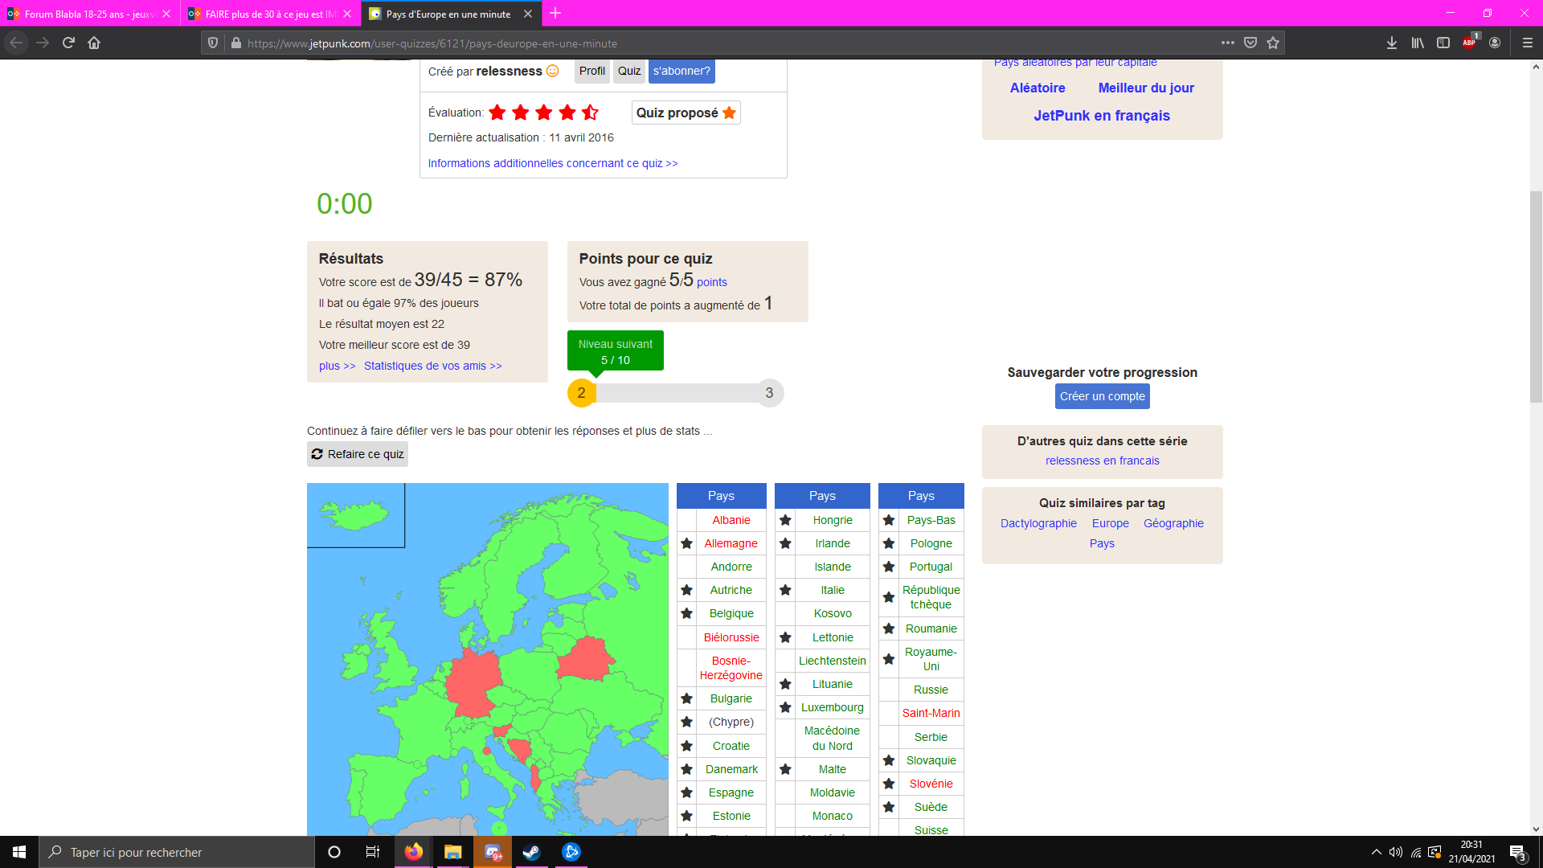Bookmark this page with the star icon

tap(1273, 43)
